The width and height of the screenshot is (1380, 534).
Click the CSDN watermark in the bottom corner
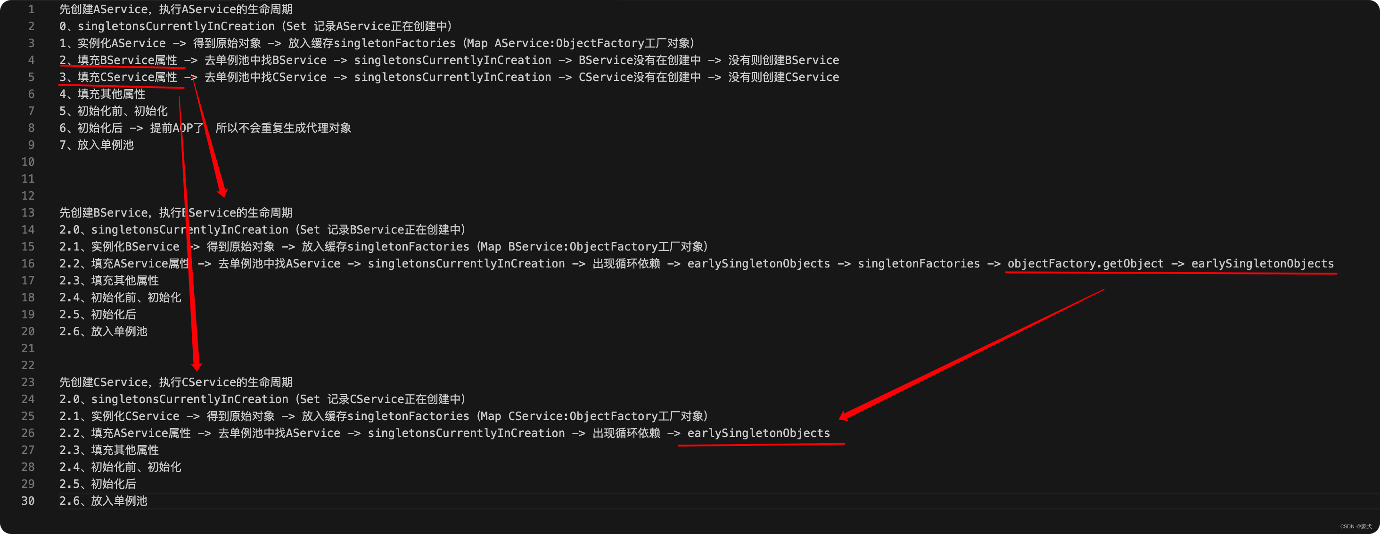pyautogui.click(x=1355, y=526)
